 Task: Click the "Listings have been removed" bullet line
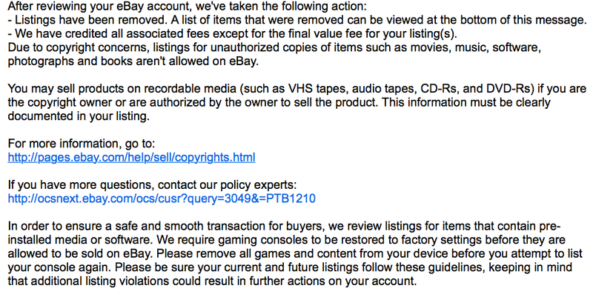click(297, 20)
